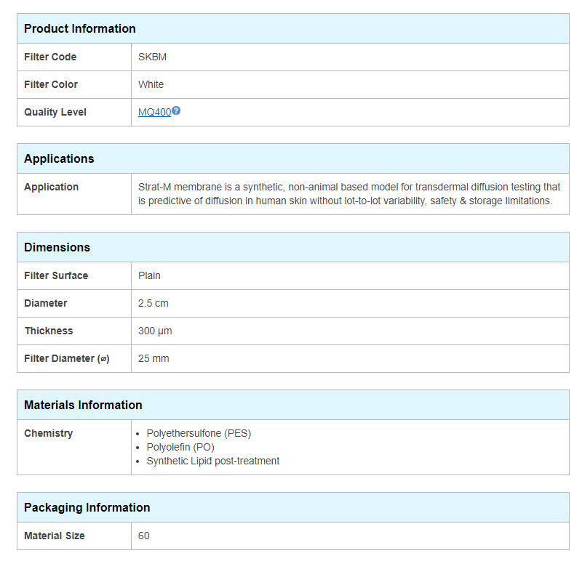Open the MQ400 quality level link

pyautogui.click(x=154, y=113)
